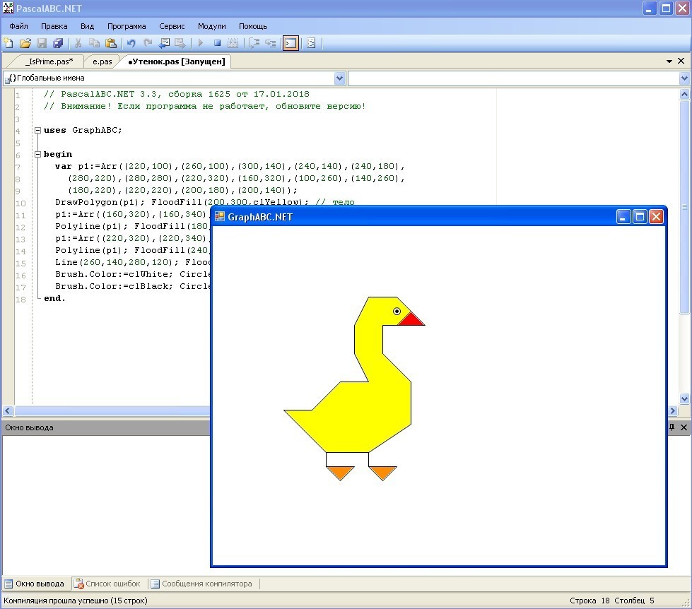Collapse the 'uses GraphABC' code fold
The height and width of the screenshot is (609, 692).
tap(37, 130)
